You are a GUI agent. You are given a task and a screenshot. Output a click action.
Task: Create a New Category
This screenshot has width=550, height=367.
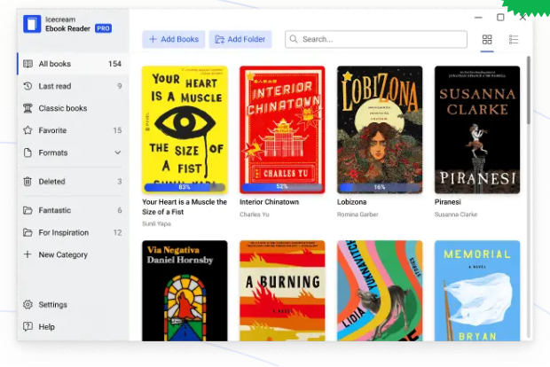coord(73,254)
